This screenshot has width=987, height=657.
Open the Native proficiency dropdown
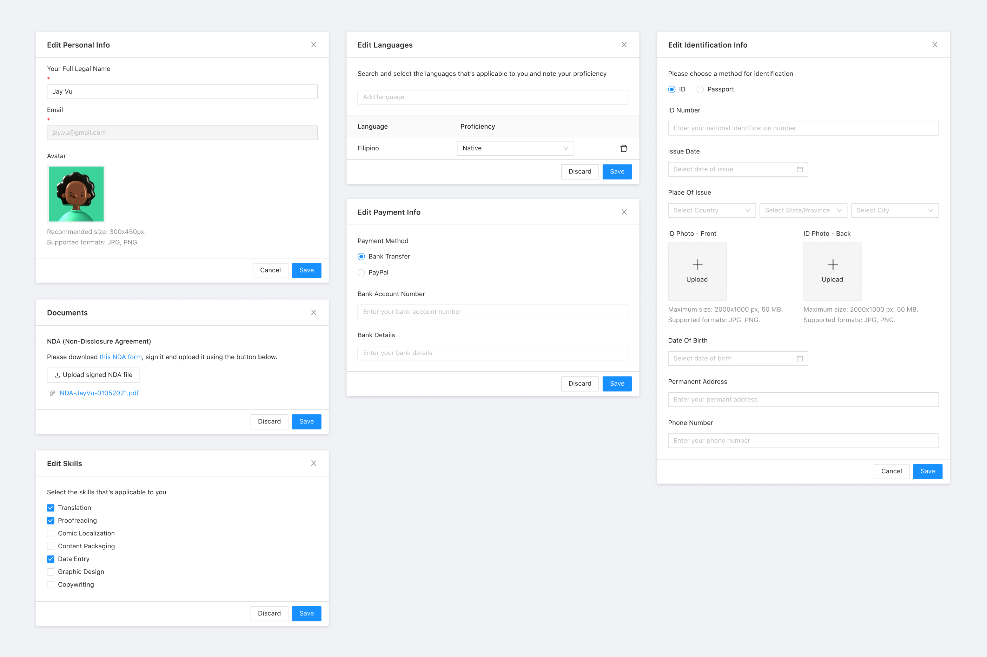click(x=515, y=148)
